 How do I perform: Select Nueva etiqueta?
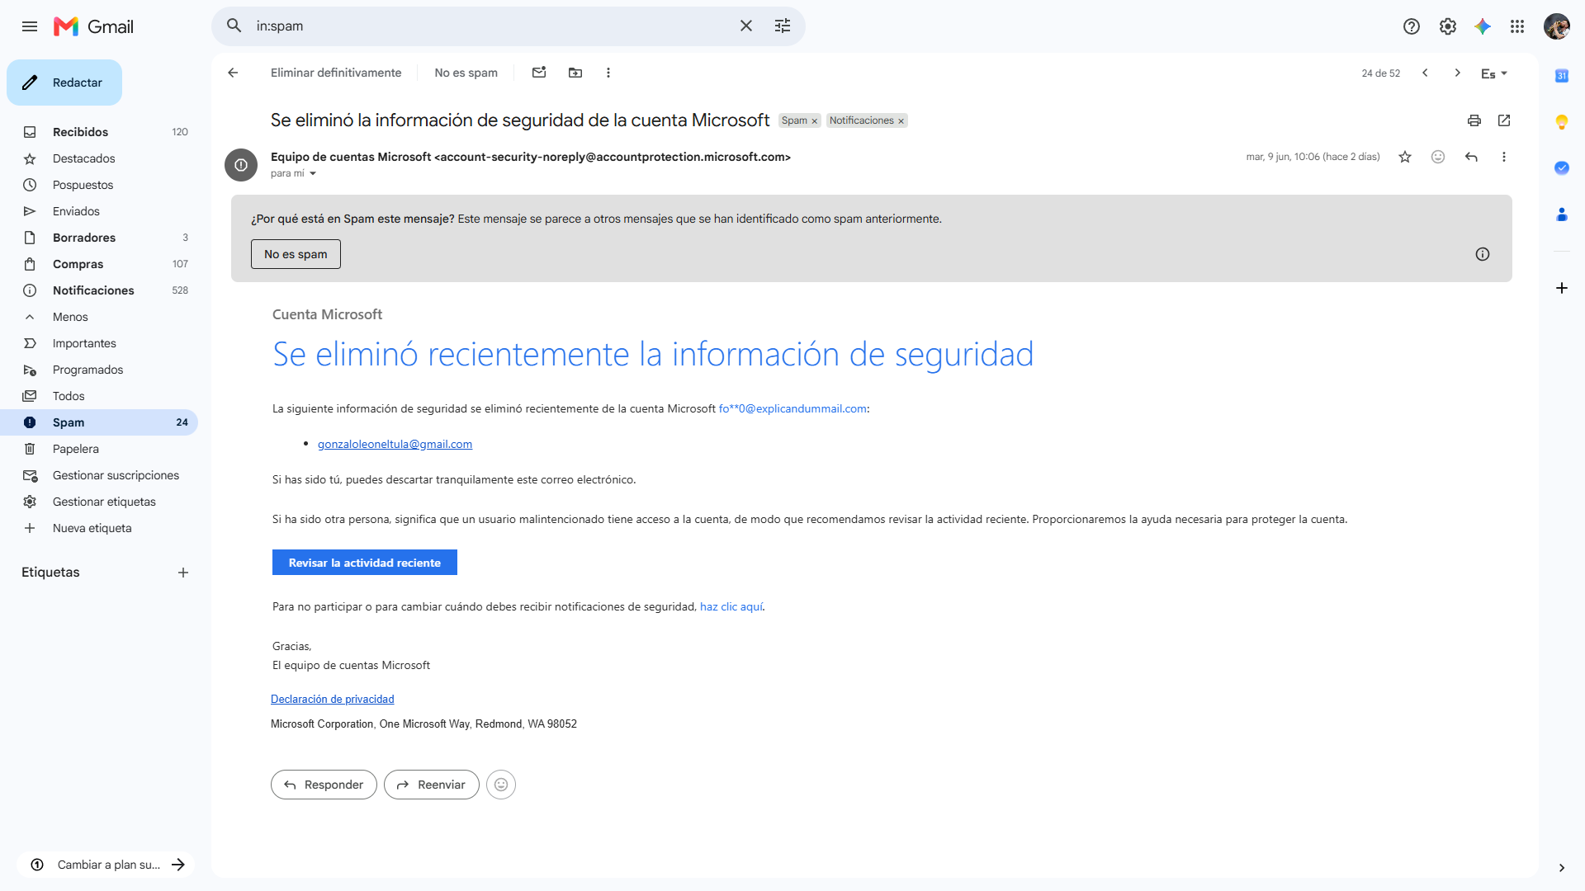tap(99, 528)
